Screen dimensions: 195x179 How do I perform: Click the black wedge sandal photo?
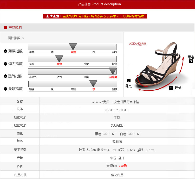[160, 66]
